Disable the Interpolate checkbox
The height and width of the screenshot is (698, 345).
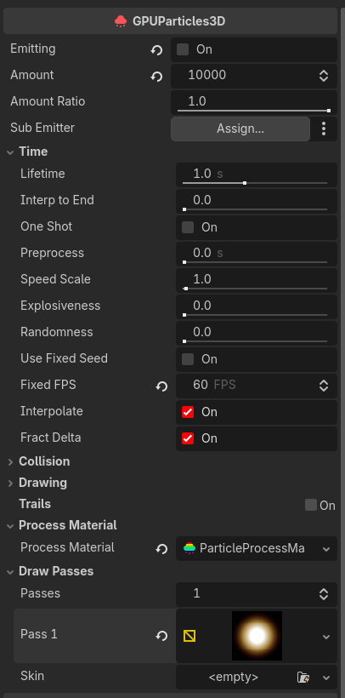pyautogui.click(x=188, y=412)
